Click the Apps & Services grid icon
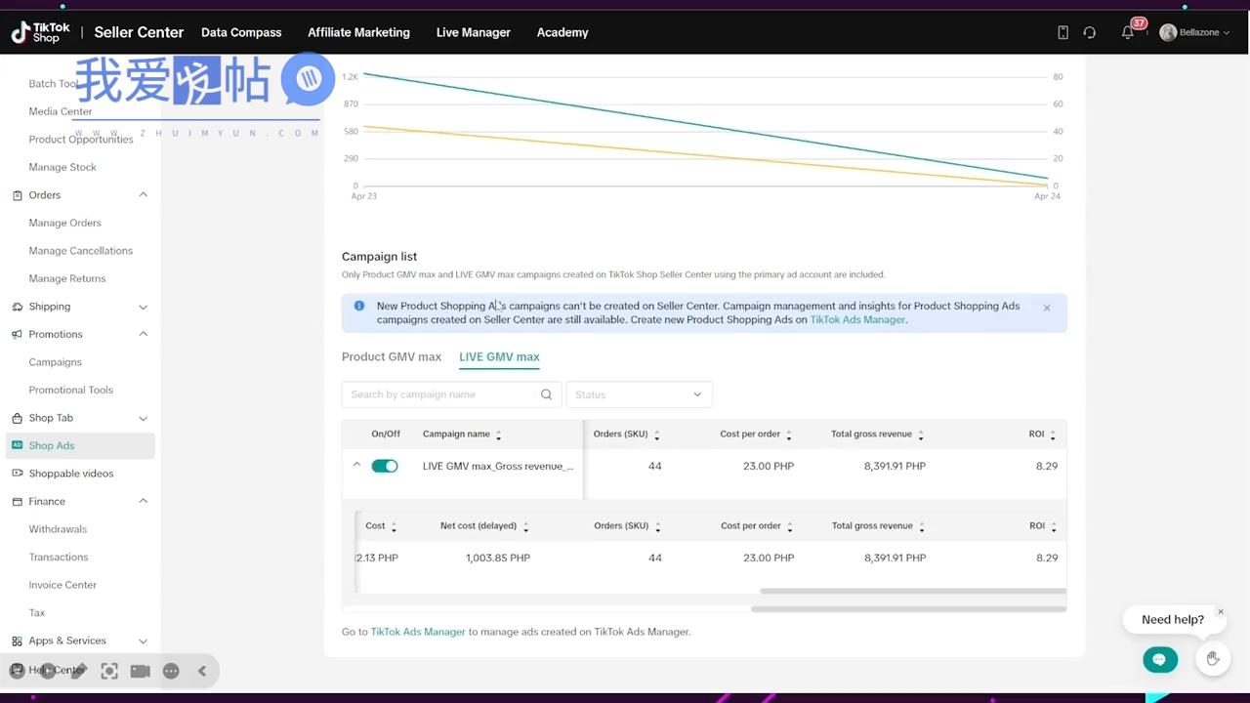The width and height of the screenshot is (1250, 703). pyautogui.click(x=18, y=641)
